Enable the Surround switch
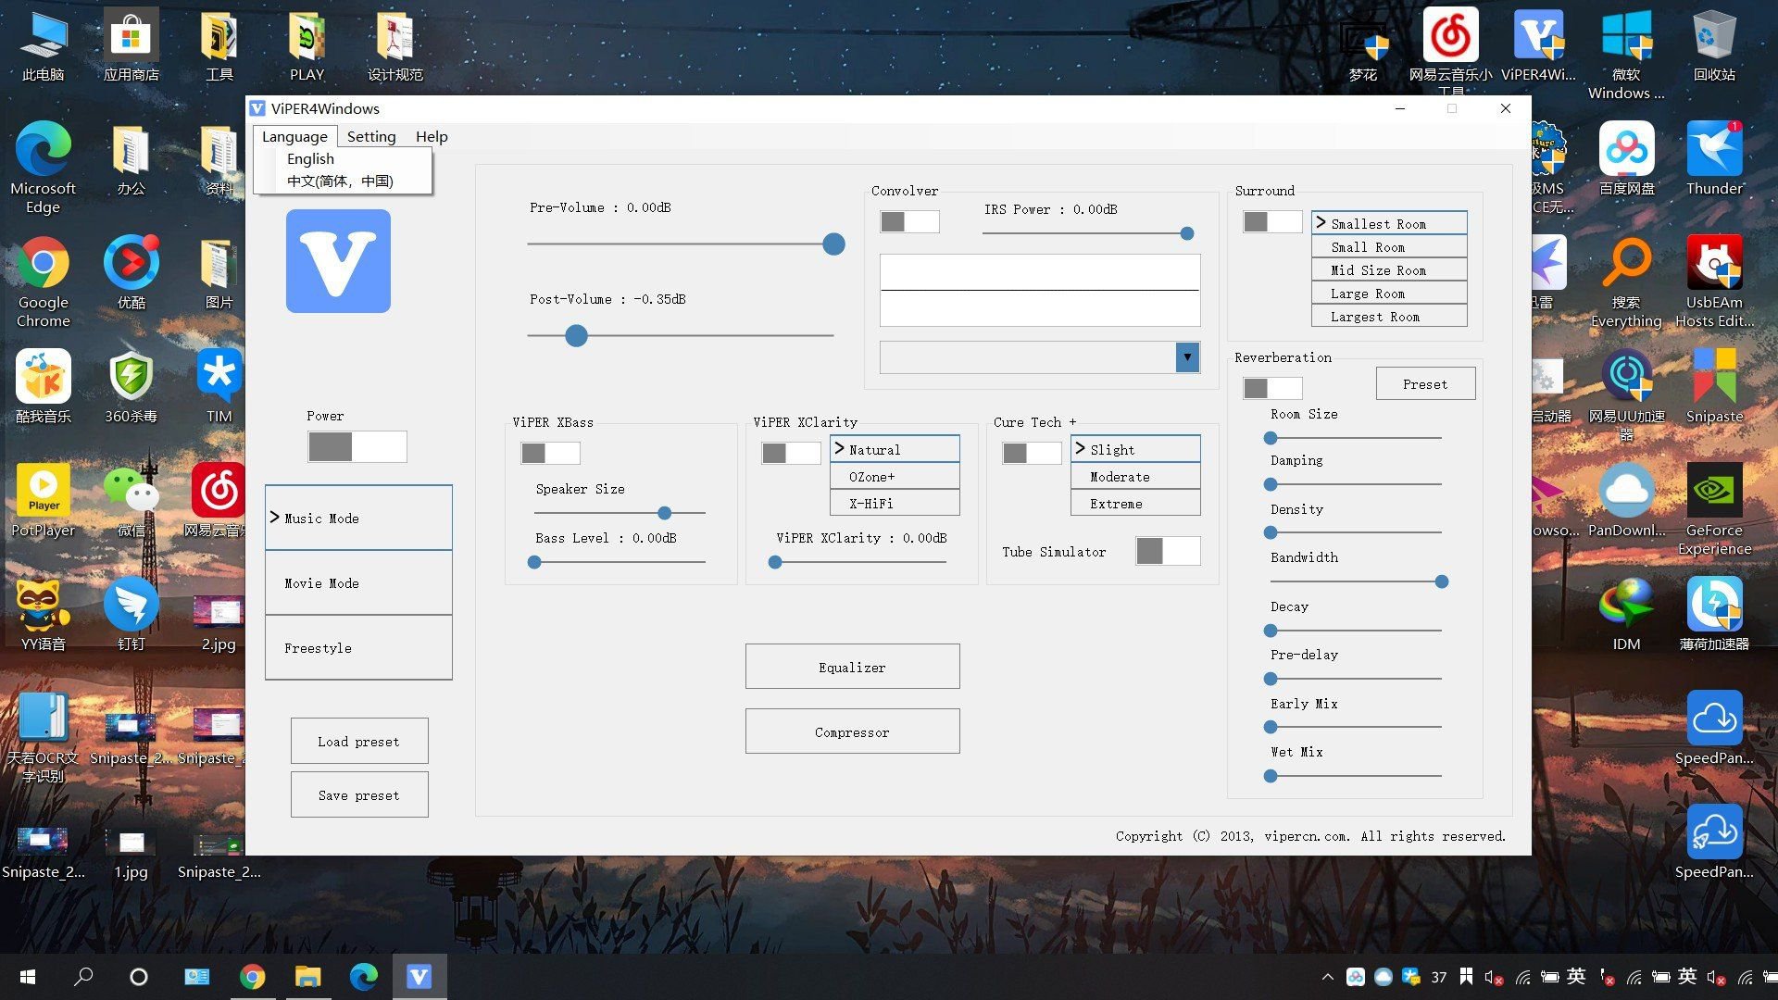1778x1000 pixels. pos(1272,221)
